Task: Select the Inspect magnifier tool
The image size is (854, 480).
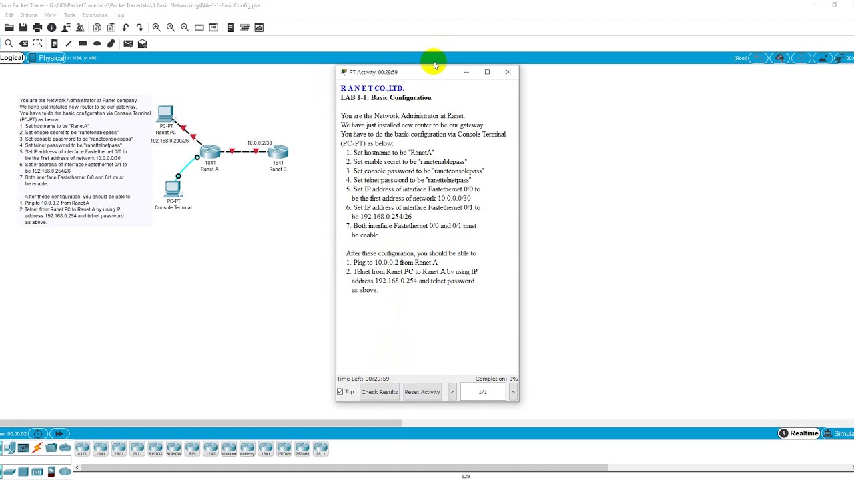Action: tap(9, 43)
